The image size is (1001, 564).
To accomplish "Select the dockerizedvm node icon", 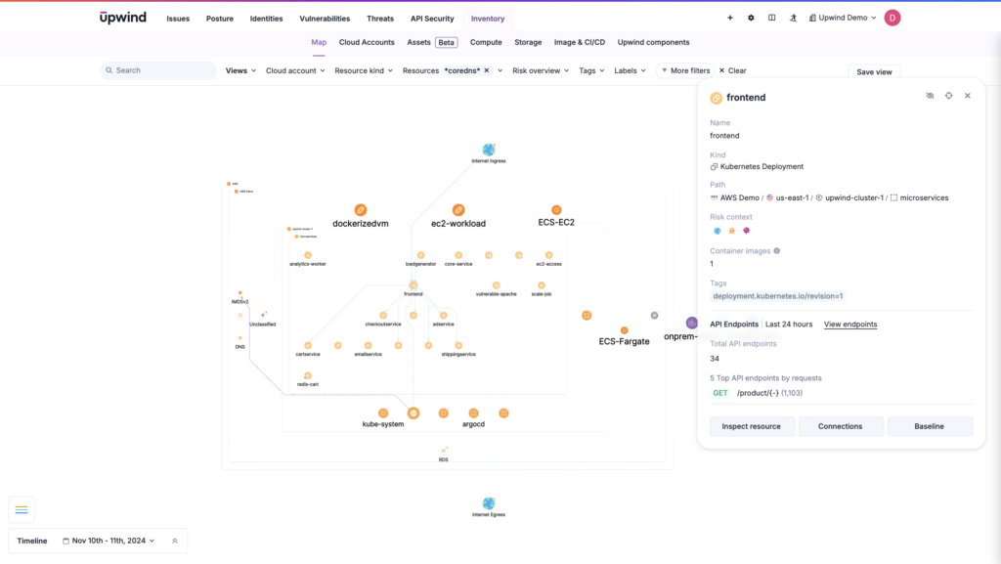I will click(361, 210).
